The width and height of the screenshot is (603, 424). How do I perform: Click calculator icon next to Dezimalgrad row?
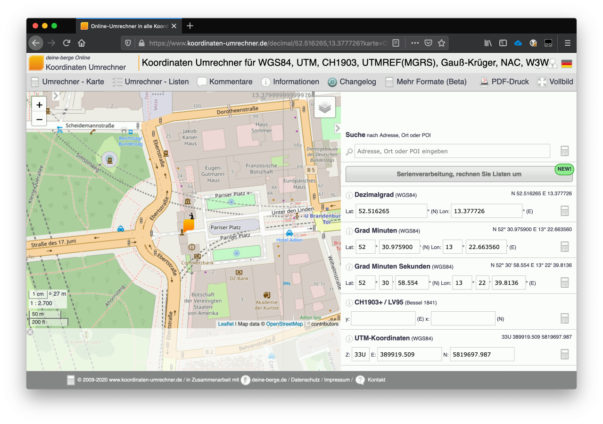tap(564, 211)
